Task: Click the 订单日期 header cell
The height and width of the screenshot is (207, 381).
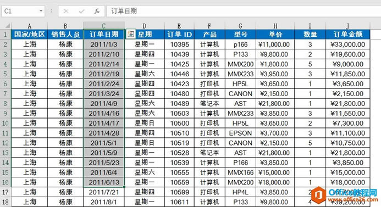Action: point(104,34)
